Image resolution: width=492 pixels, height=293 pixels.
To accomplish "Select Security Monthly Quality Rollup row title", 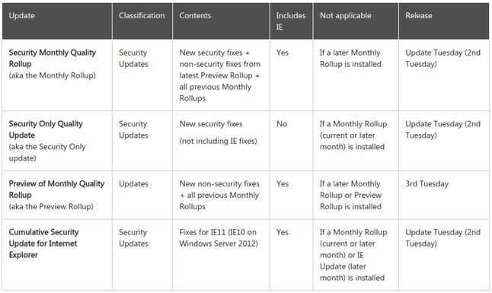I will [53, 58].
